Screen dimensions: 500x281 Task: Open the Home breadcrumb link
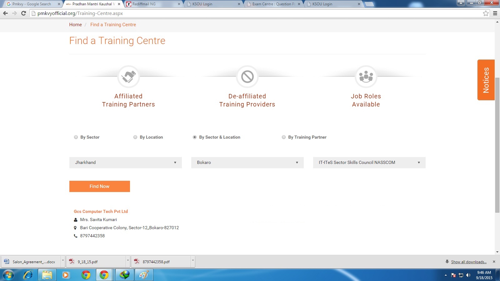tap(75, 25)
